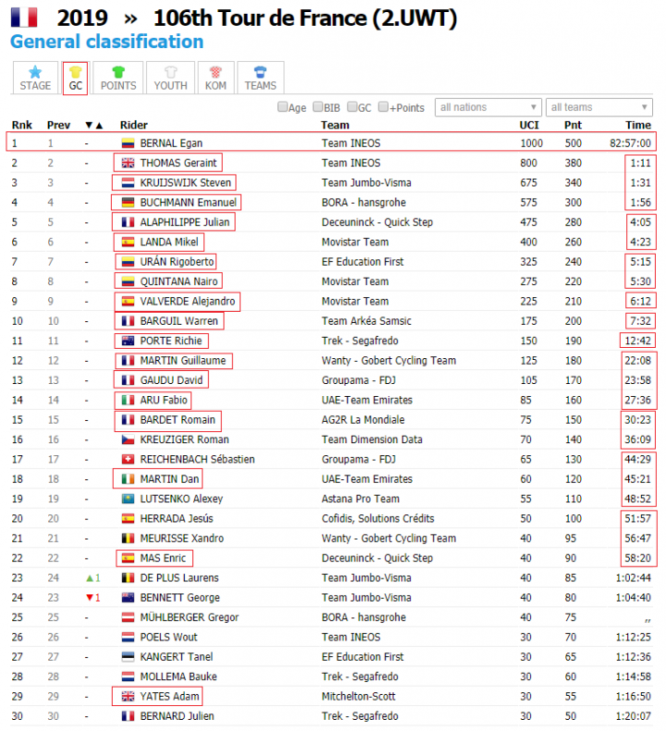Open the Team Arkéa Samsic link

coord(366,321)
